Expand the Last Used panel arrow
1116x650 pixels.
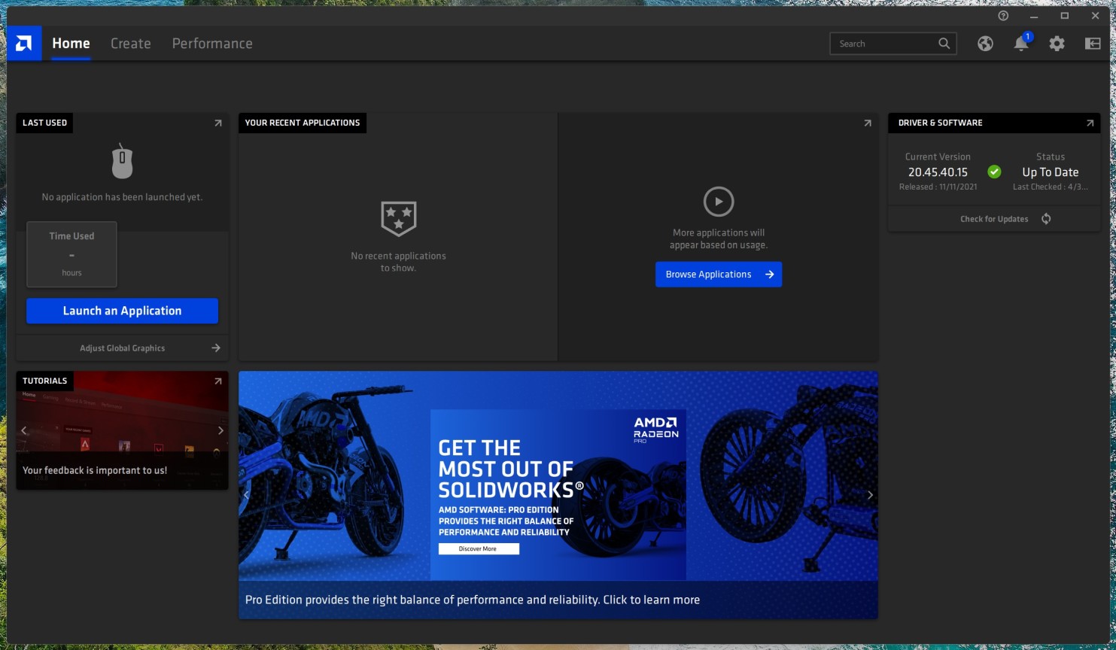point(218,123)
